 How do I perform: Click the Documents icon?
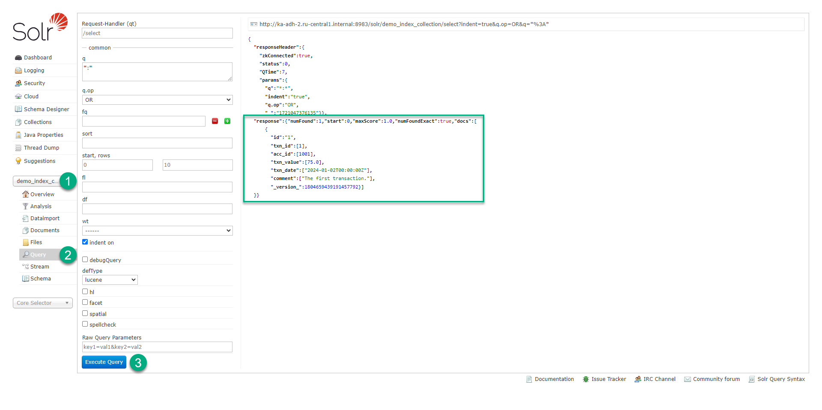click(26, 230)
